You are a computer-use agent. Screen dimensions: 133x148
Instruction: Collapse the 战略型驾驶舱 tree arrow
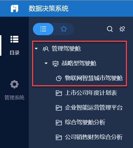pyautogui.click(x=46, y=63)
